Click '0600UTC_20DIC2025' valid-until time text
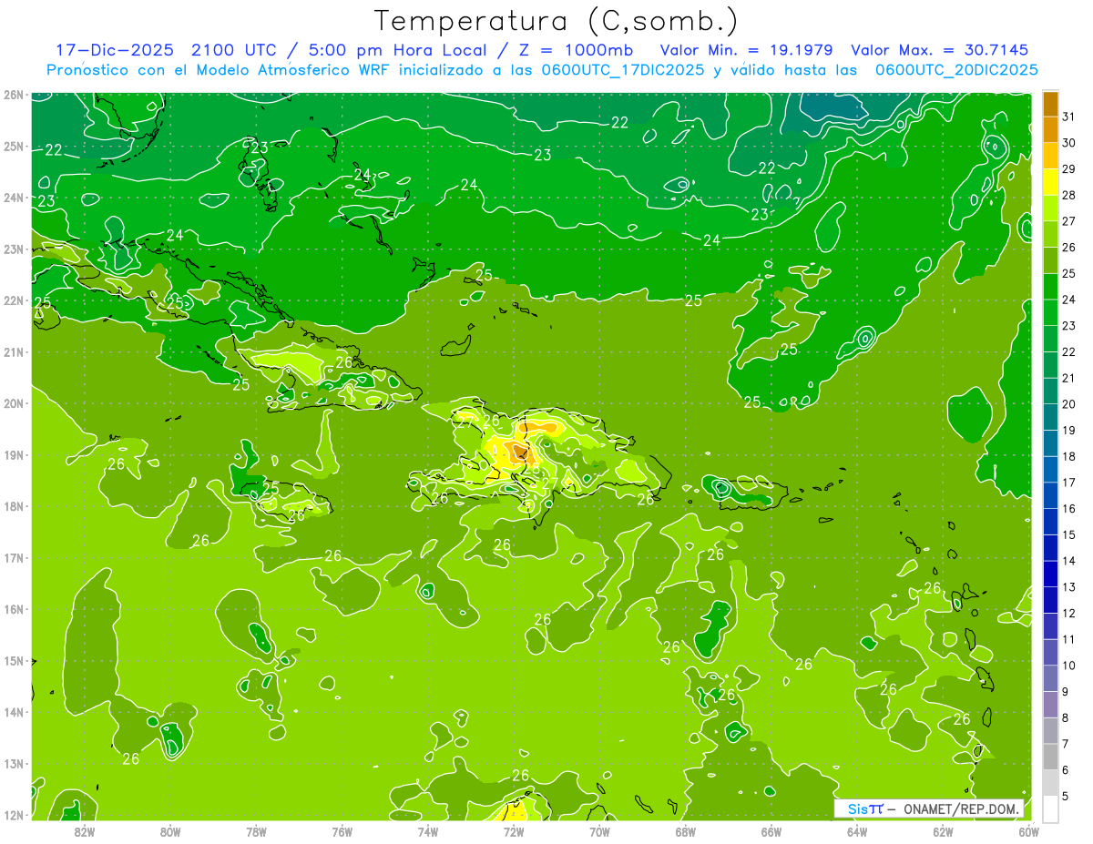The width and height of the screenshot is (1093, 844). [x=956, y=70]
